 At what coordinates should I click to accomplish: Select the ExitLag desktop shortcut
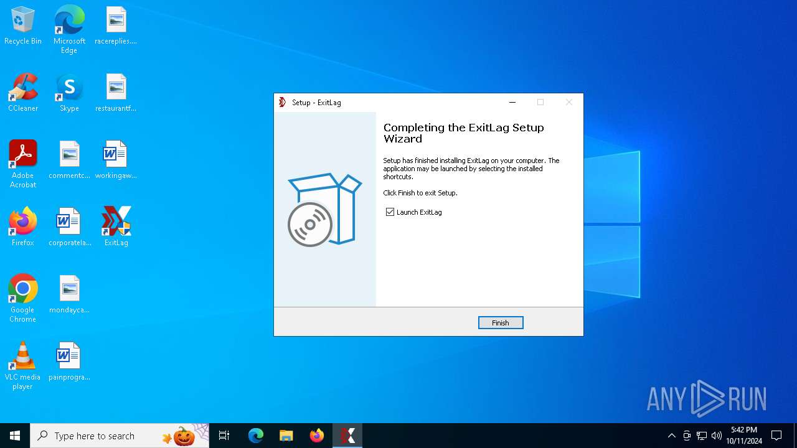(116, 228)
